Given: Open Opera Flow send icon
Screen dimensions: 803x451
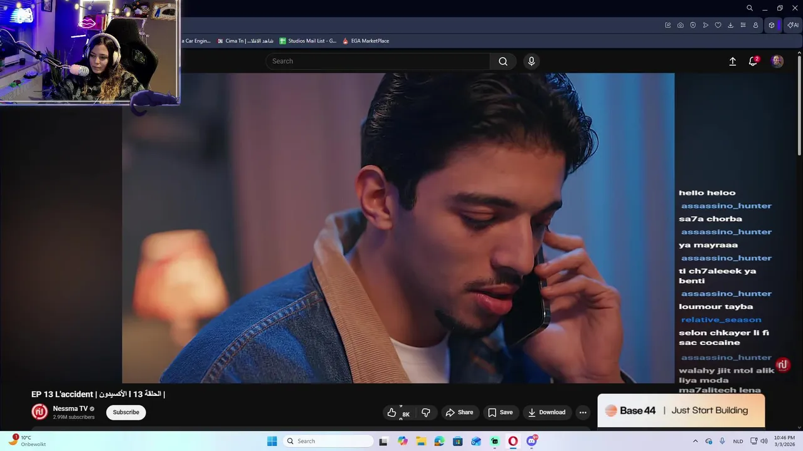Looking at the screenshot, I should click(x=706, y=25).
